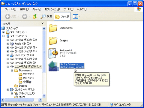Viewport: 144px width, 108px height.
Task: Select the Documents folder icon in file list
Action: [x=53, y=28]
